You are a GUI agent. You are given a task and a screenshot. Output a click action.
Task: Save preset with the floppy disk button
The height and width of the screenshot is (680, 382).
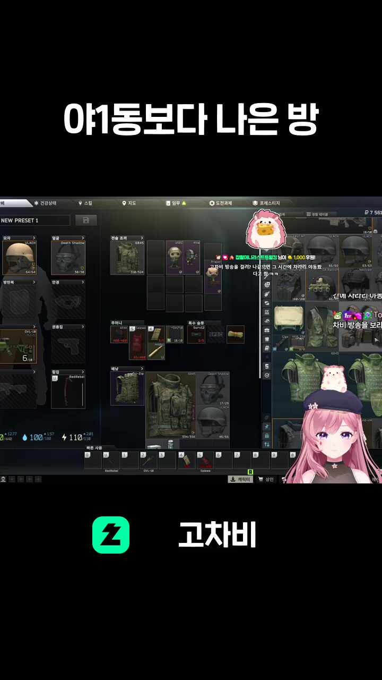[86, 220]
